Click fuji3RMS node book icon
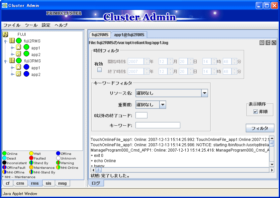280x198 pixels. coord(12,61)
